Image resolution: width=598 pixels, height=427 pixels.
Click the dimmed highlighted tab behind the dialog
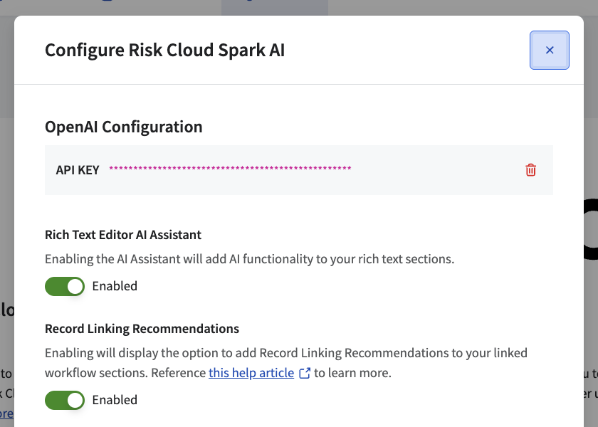[275, 8]
